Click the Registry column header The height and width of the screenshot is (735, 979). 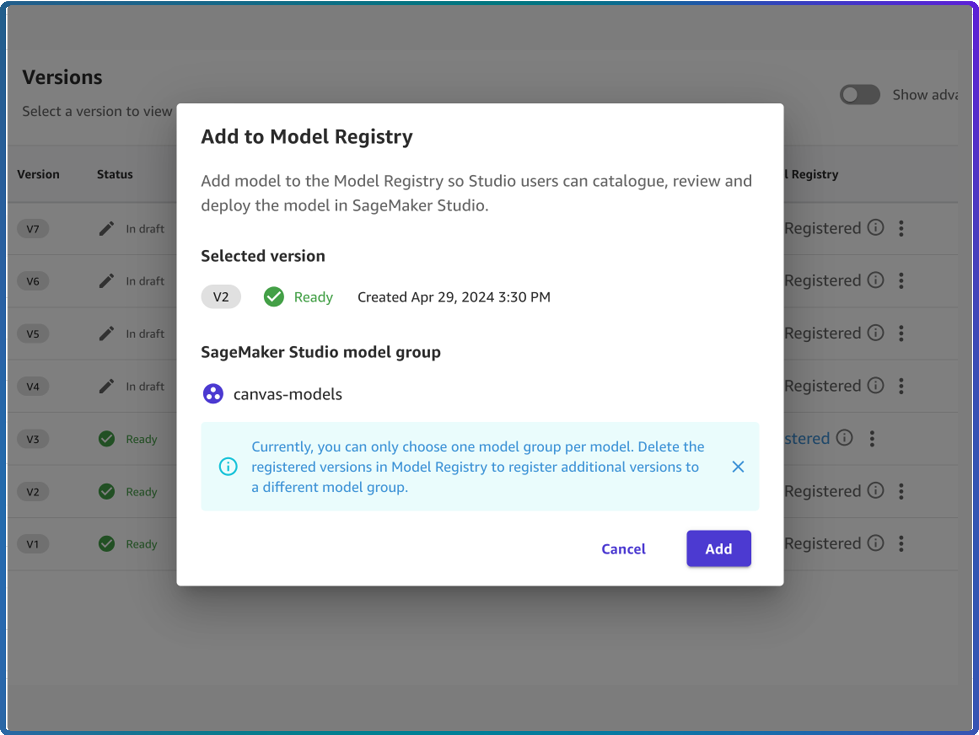point(811,174)
